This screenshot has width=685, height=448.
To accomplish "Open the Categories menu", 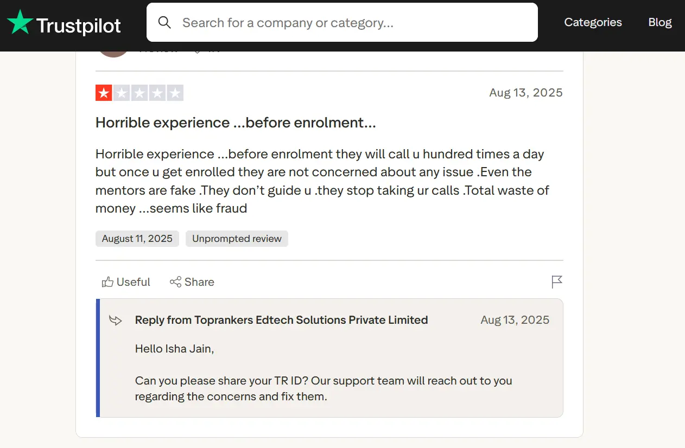I will 593,22.
